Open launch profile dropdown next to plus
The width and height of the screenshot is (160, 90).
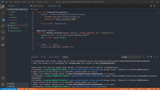coord(145,57)
